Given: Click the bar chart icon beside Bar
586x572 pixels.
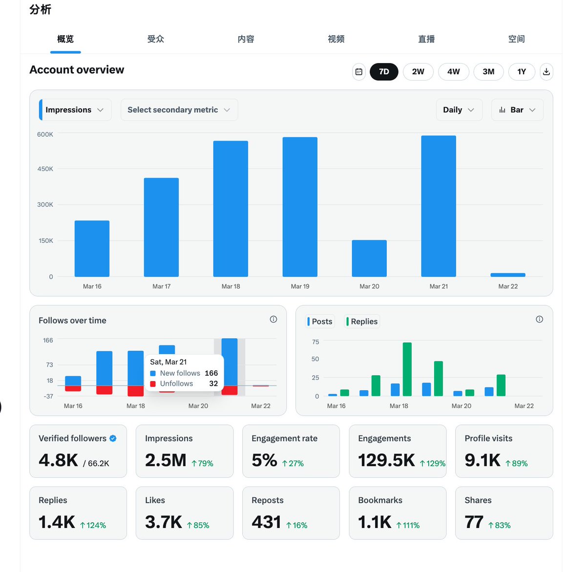Looking at the screenshot, I should point(502,110).
